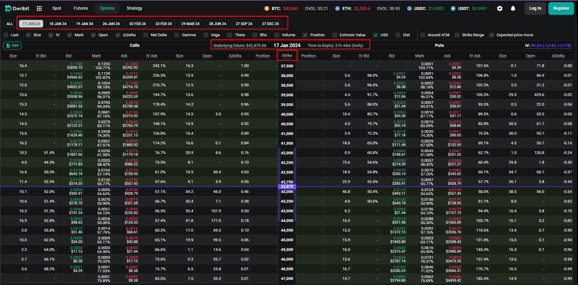Screen dimensions: 578x285
Task: Click the IV expected move link
Action: (548, 46)
